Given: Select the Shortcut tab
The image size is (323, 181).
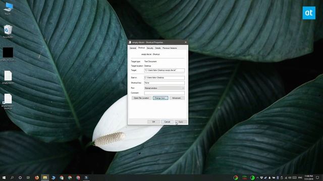Looking at the screenshot, I should tap(141, 48).
